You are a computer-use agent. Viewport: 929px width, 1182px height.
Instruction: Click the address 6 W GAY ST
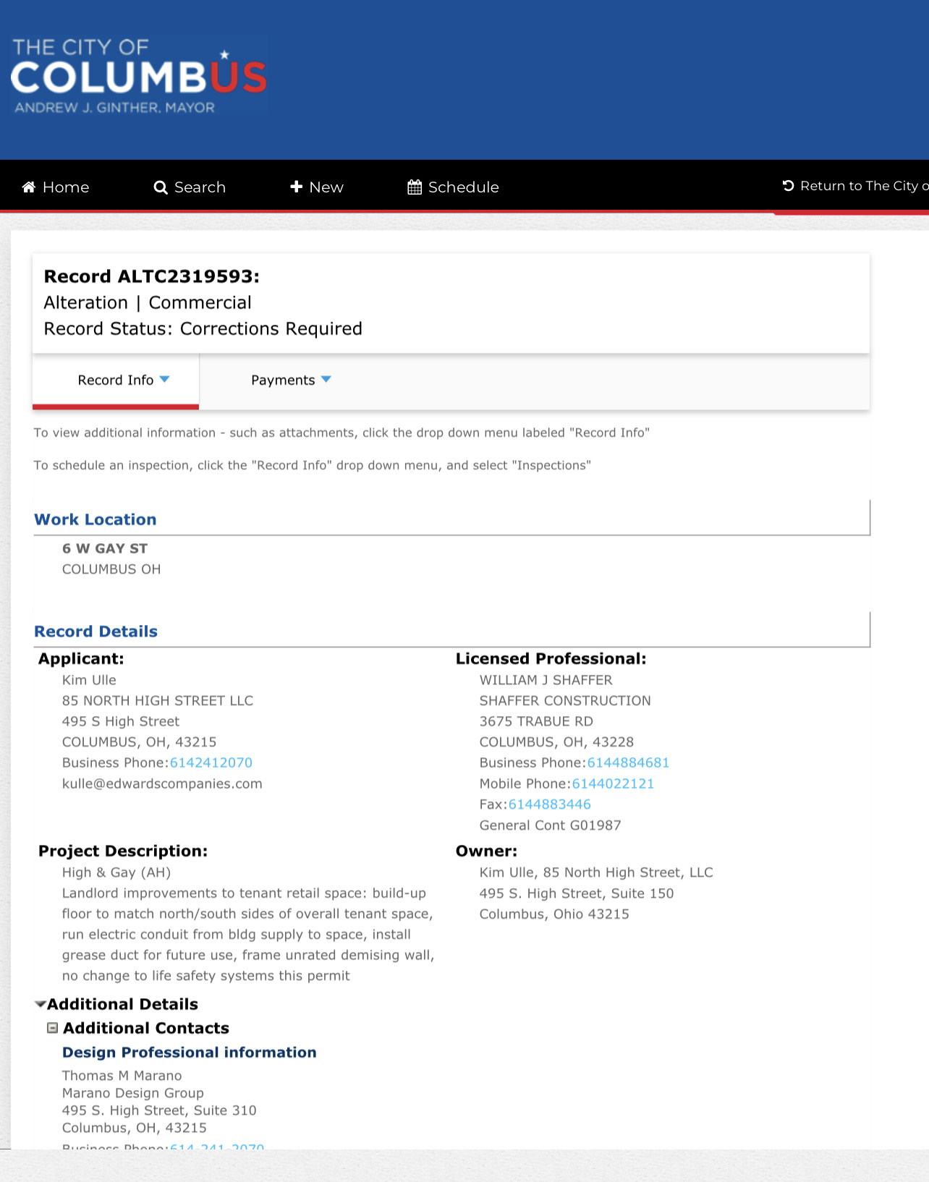(x=105, y=548)
